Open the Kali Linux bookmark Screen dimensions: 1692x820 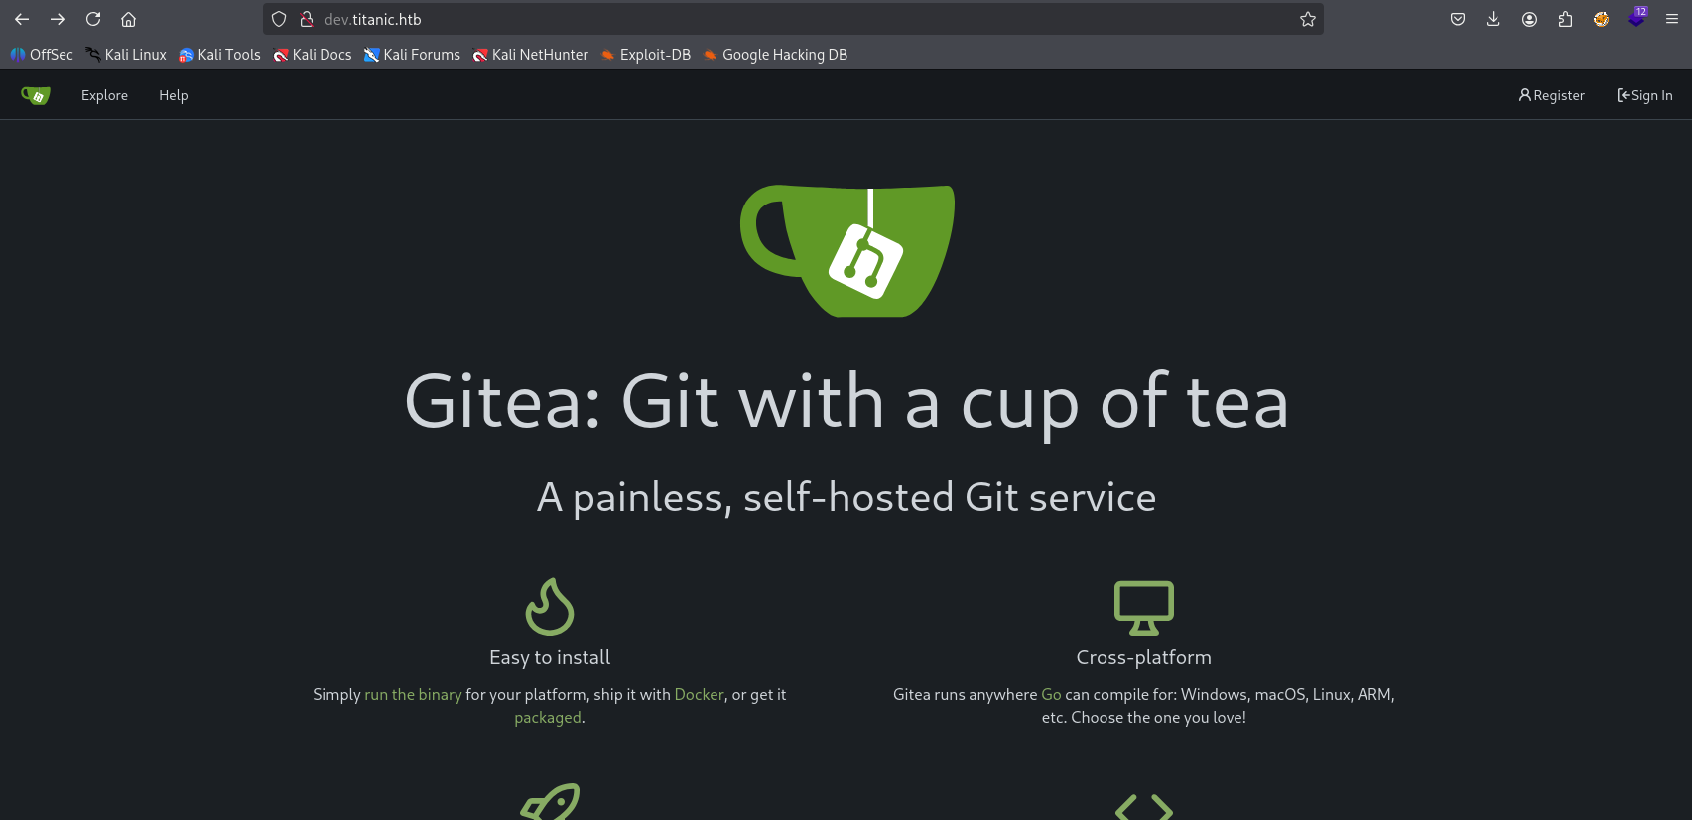coord(126,55)
